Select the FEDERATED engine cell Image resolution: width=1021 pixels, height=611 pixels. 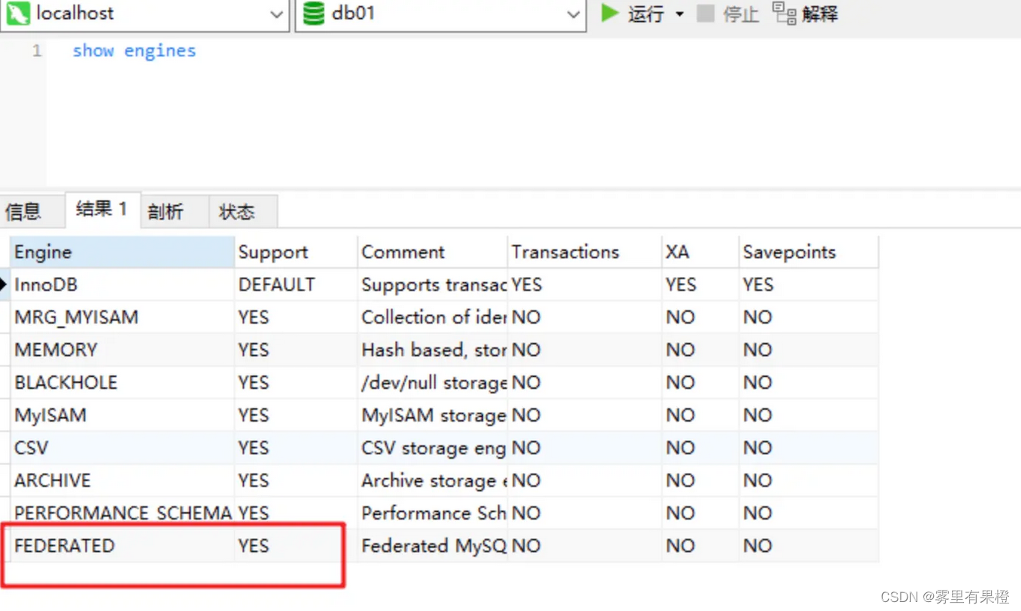[x=122, y=546]
